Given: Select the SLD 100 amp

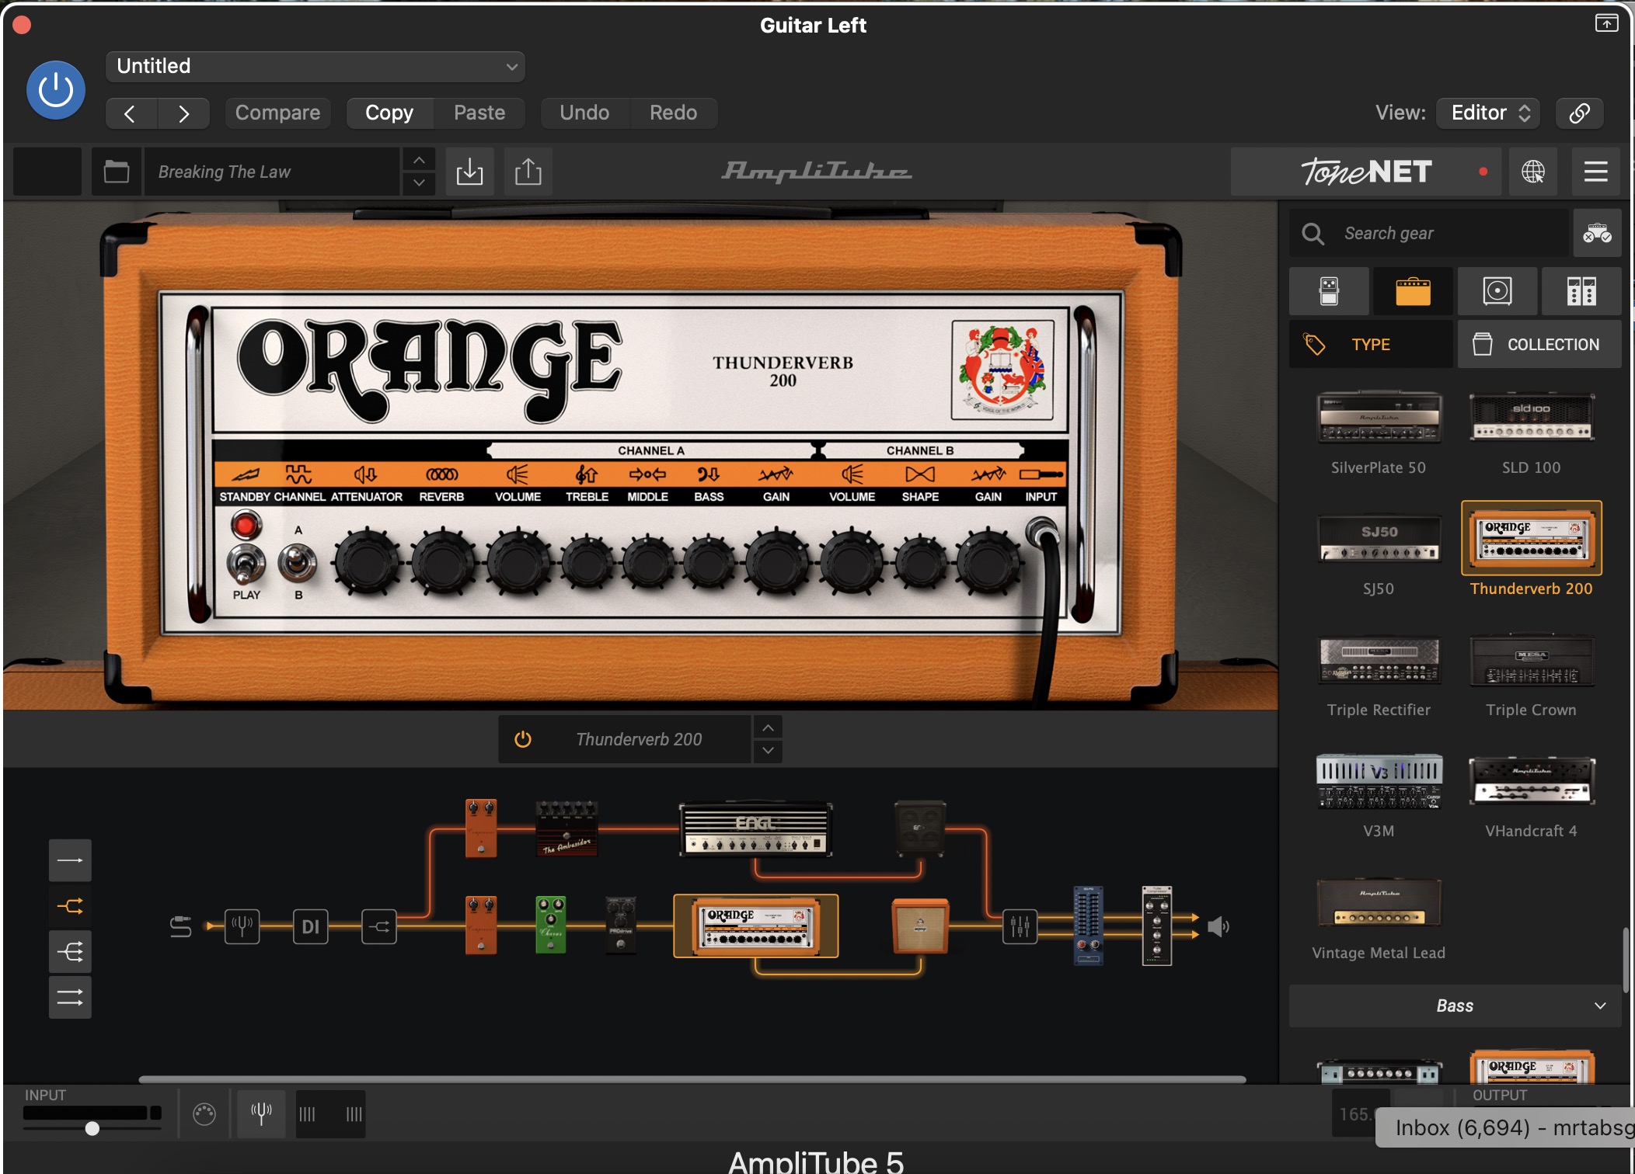Looking at the screenshot, I should coord(1532,432).
